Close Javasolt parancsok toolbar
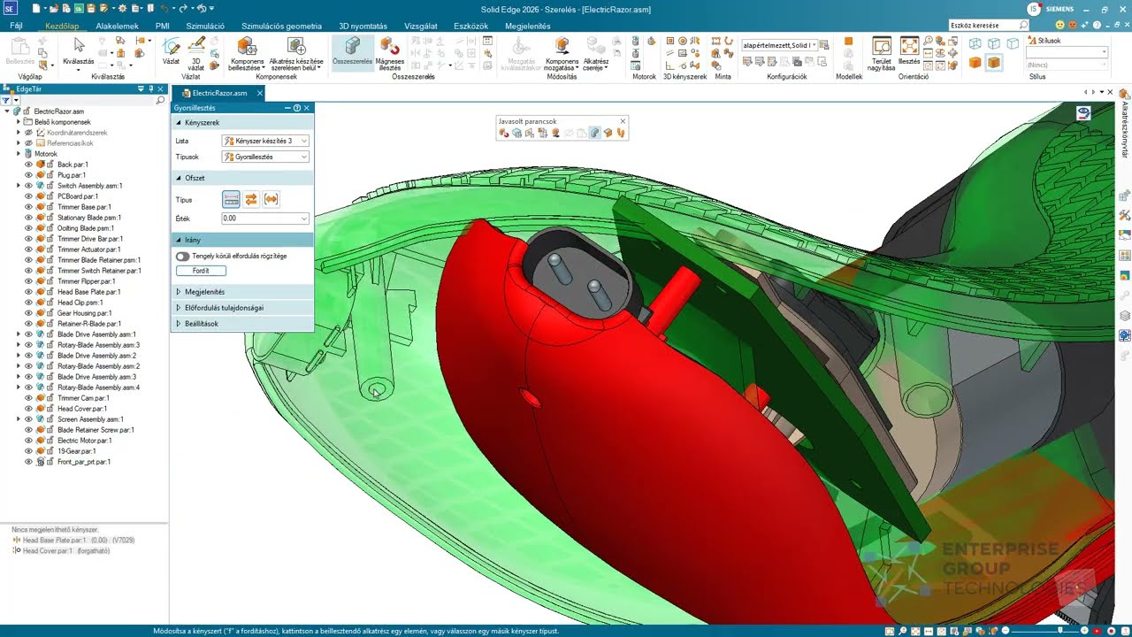 click(623, 121)
